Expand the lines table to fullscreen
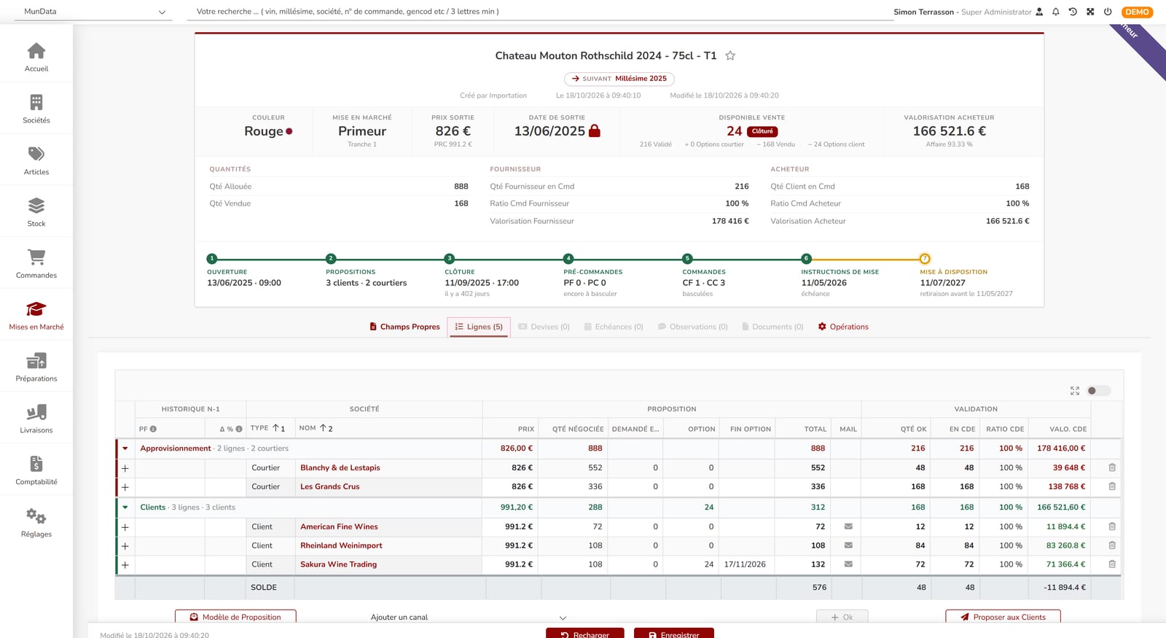Viewport: 1166px width, 638px height. (1075, 391)
